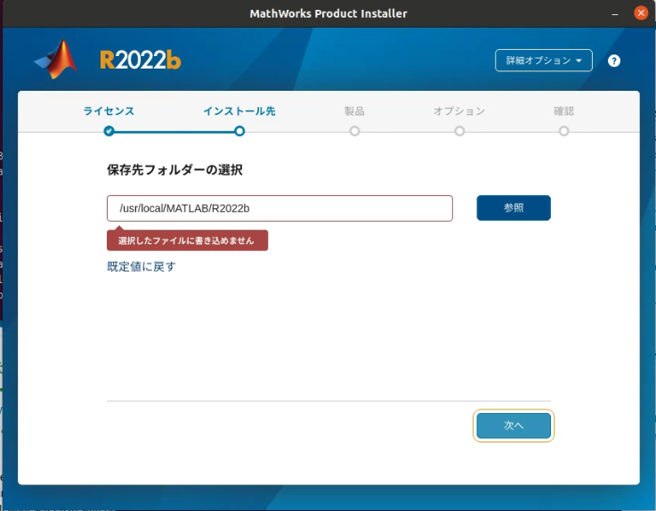Click the オプション progress step circle

(459, 132)
